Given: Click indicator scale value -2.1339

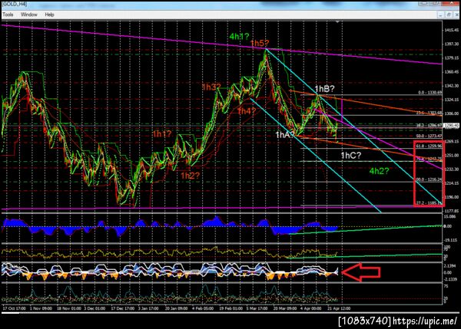Looking at the screenshot, I should 449,279.
